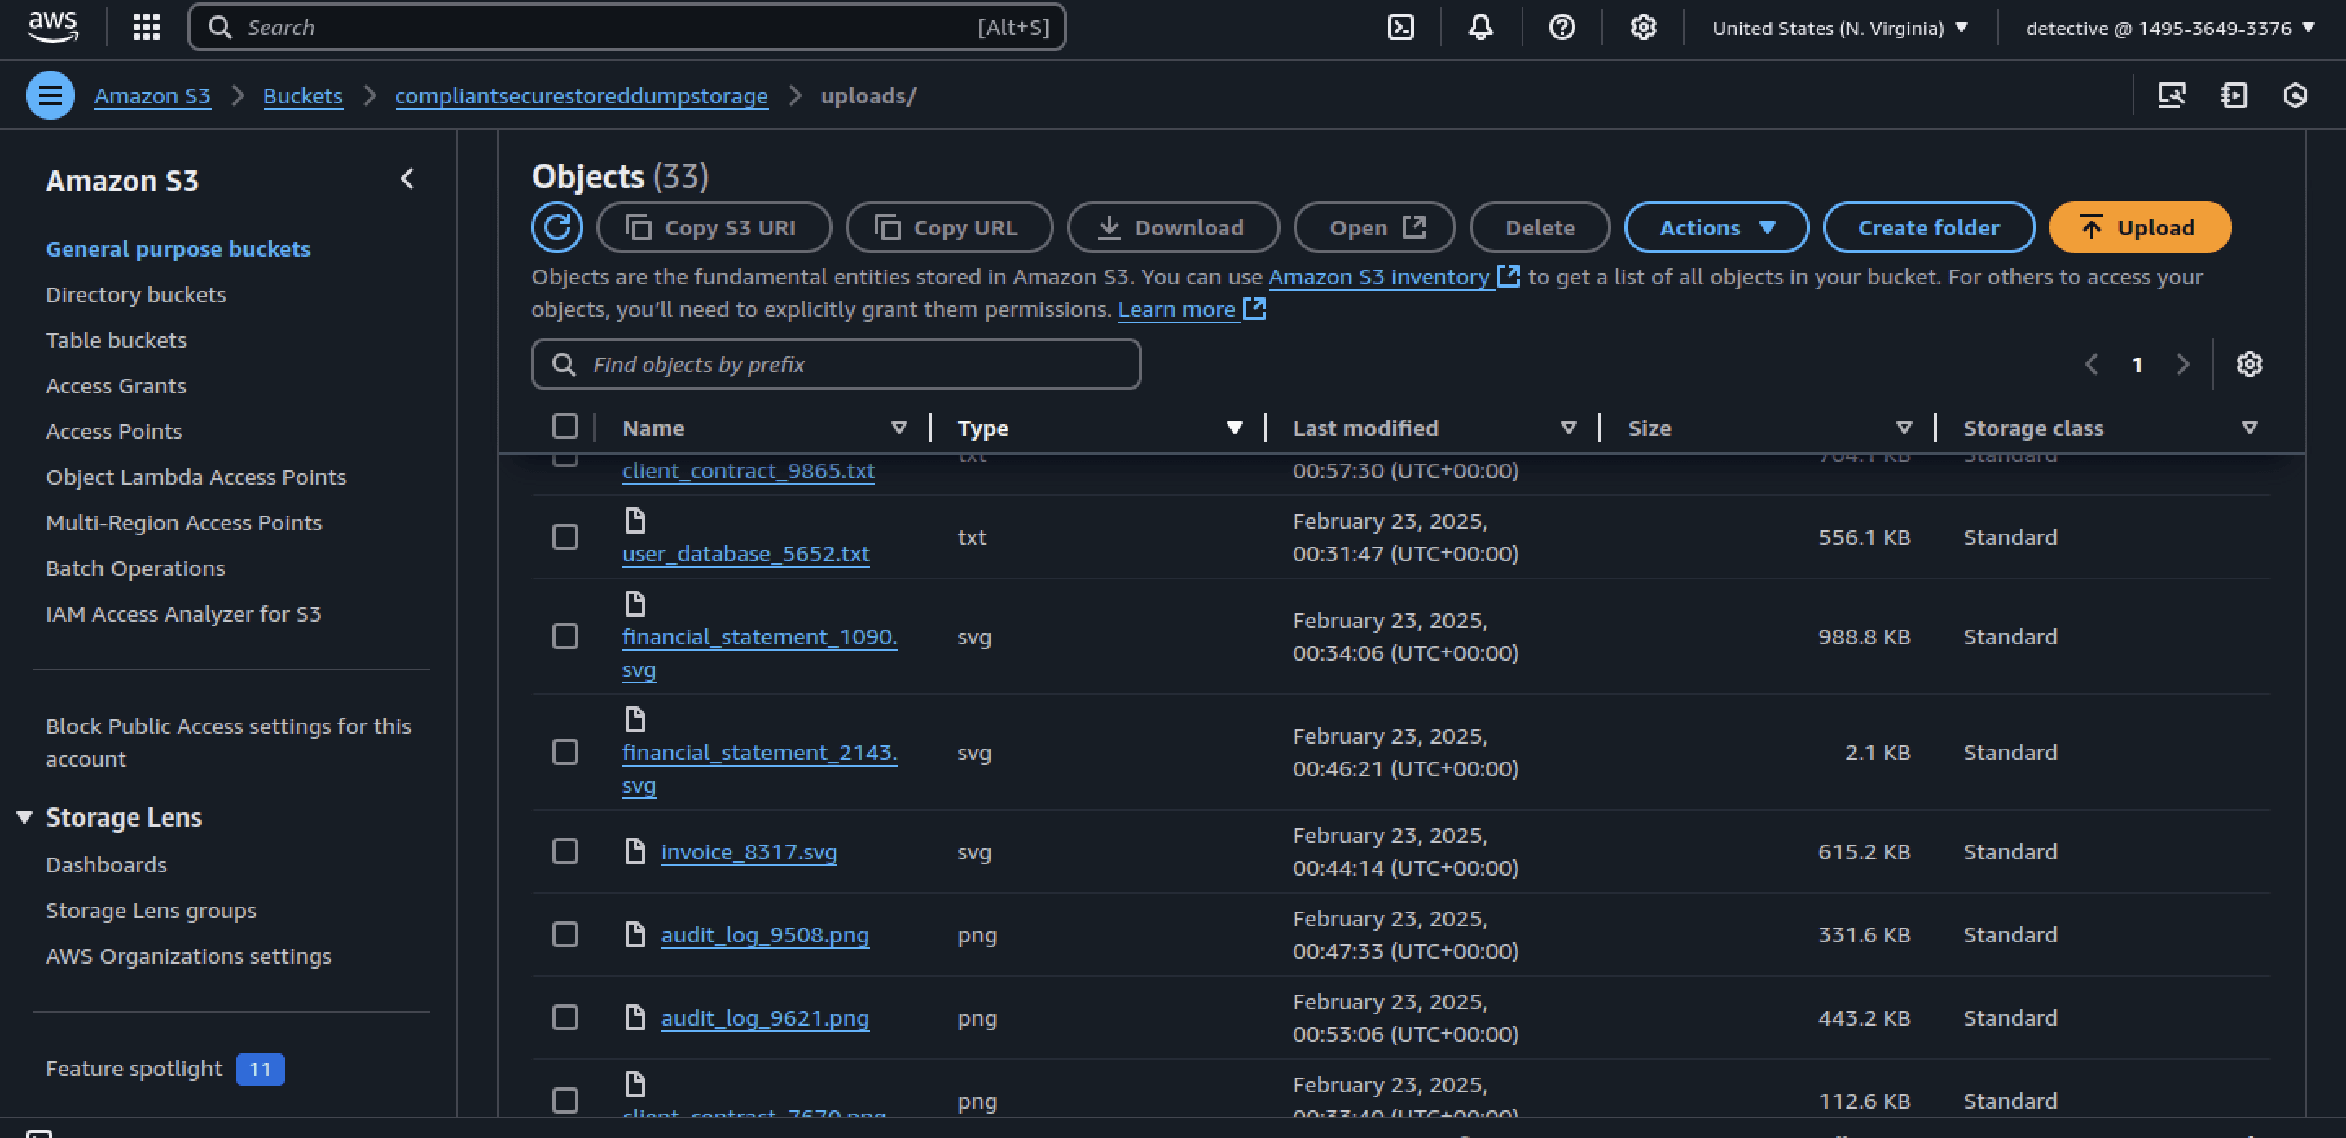
Task: Click the search magnifier in top search bar
Action: 219,28
